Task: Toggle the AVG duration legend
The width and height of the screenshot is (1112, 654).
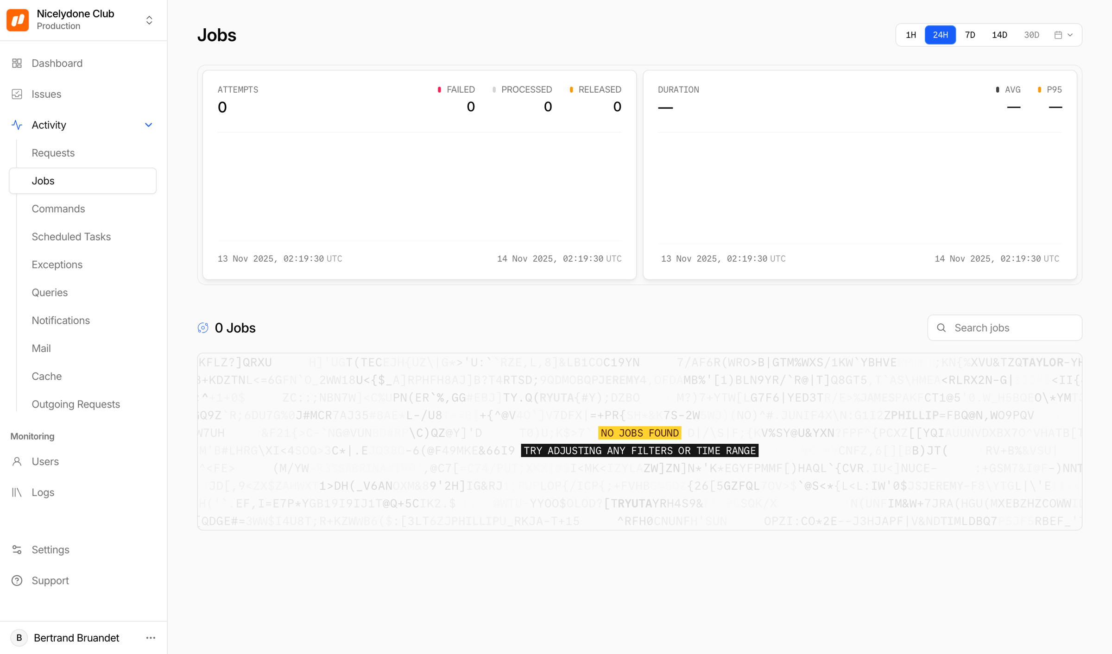Action: [x=1008, y=89]
